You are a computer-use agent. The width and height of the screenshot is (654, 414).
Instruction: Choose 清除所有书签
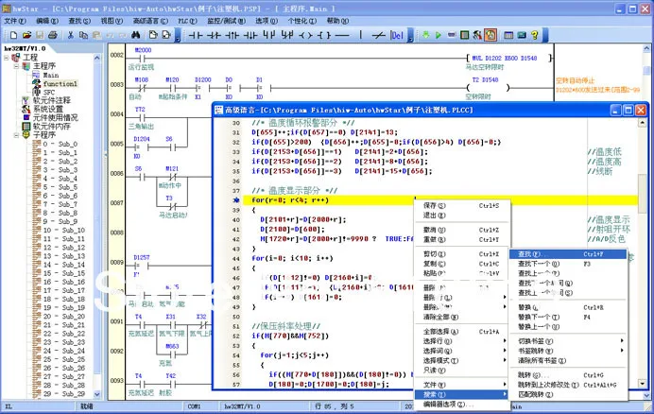click(x=568, y=360)
